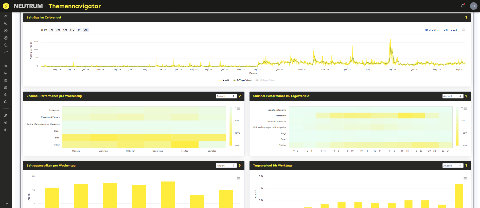Open Anzahl dropdown in Channel-Performance im Tagesverlauf

(x=453, y=96)
